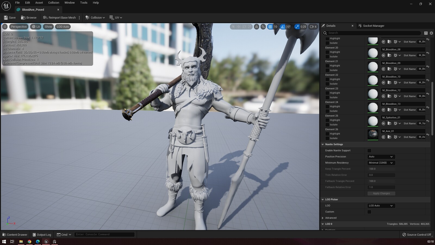
Task: Open the Tools menu
Action: pos(84,3)
